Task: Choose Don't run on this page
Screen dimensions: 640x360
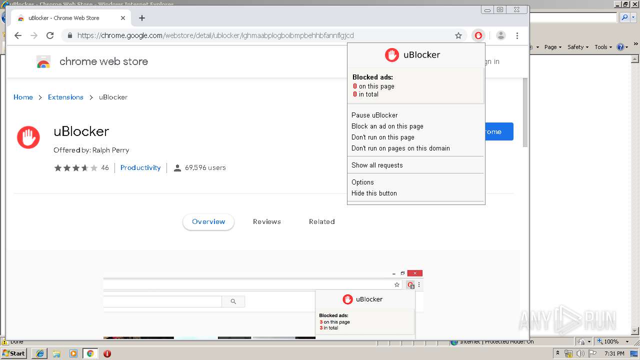Action: pos(383,137)
